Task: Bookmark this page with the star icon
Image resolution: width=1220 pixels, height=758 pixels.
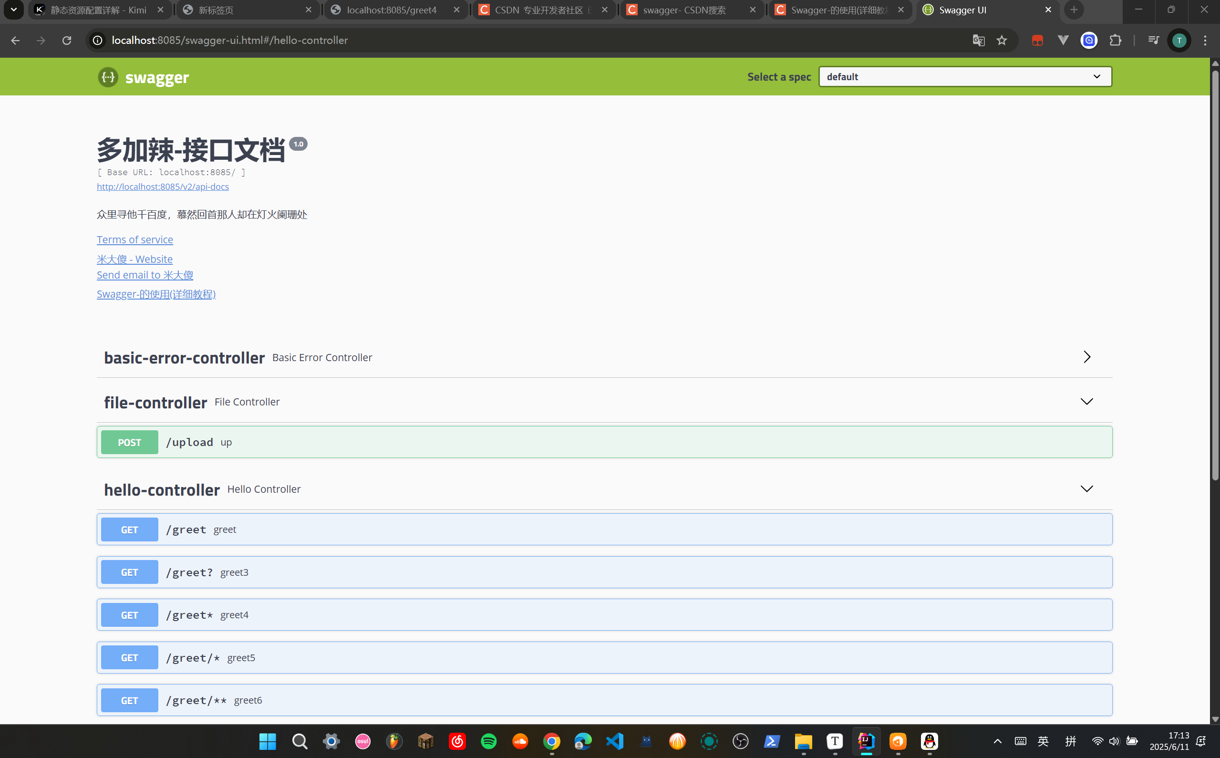Action: click(x=1002, y=40)
